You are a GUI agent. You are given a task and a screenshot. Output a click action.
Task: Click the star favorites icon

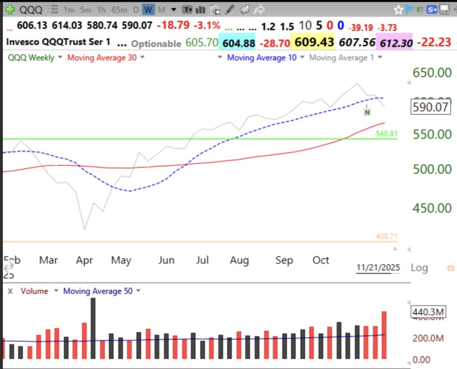(399, 9)
